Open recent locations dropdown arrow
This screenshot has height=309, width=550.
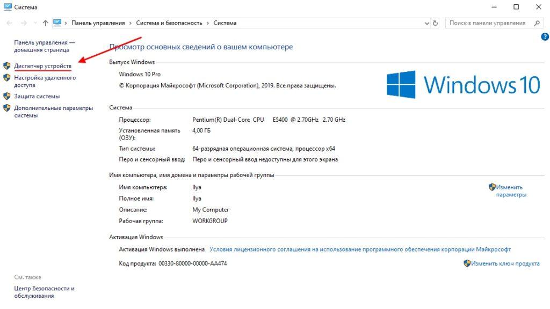(x=35, y=23)
